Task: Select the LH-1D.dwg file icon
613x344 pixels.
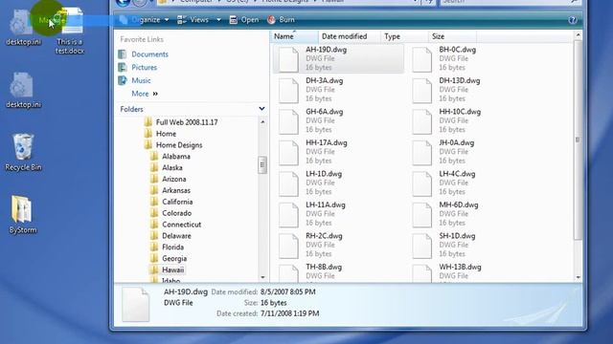Action: pos(288,183)
